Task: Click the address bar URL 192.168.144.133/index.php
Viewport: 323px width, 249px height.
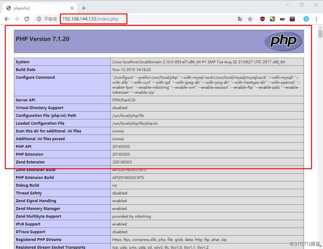Action: [90, 19]
